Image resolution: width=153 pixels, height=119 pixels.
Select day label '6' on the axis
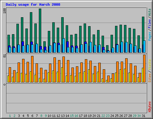pos(32,116)
